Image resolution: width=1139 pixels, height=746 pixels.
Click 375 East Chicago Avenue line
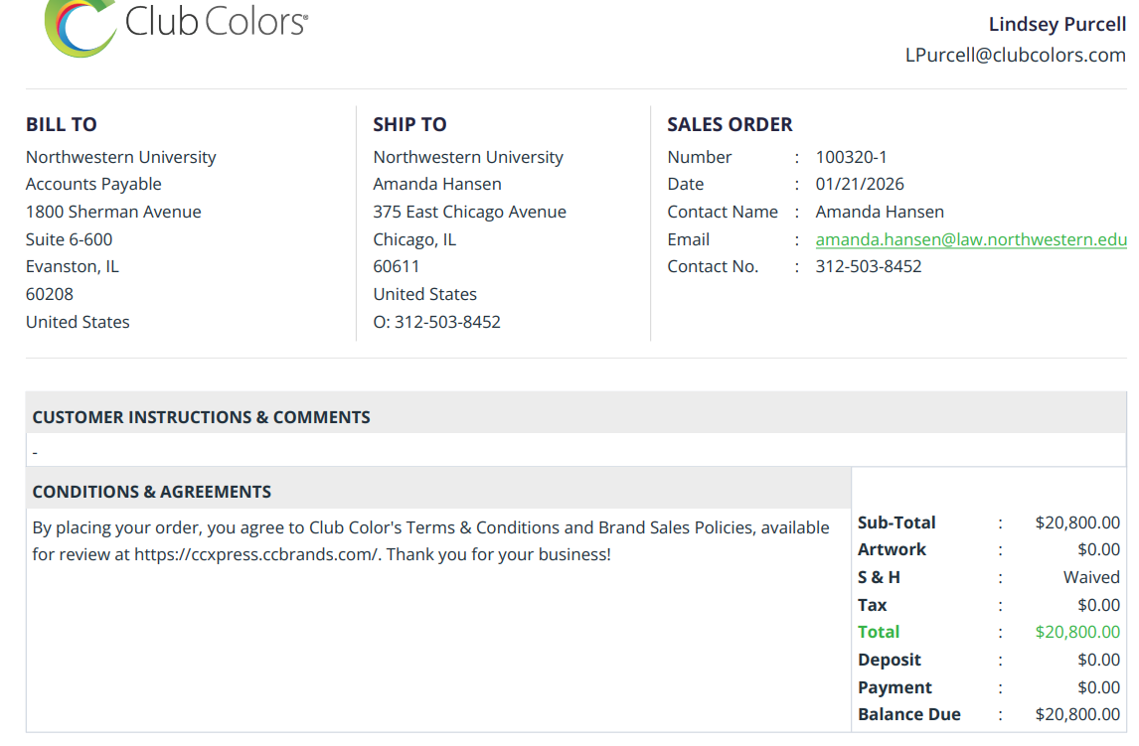(470, 212)
